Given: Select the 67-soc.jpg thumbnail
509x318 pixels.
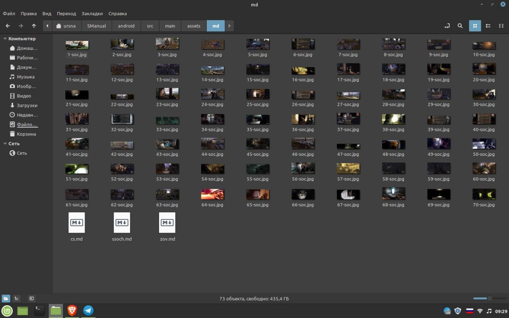Looking at the screenshot, I should pyautogui.click(x=348, y=194).
